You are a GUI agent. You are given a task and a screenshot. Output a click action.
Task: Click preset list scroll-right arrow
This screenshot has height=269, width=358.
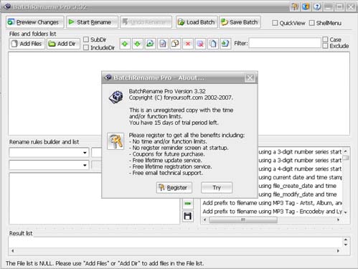[338, 220]
